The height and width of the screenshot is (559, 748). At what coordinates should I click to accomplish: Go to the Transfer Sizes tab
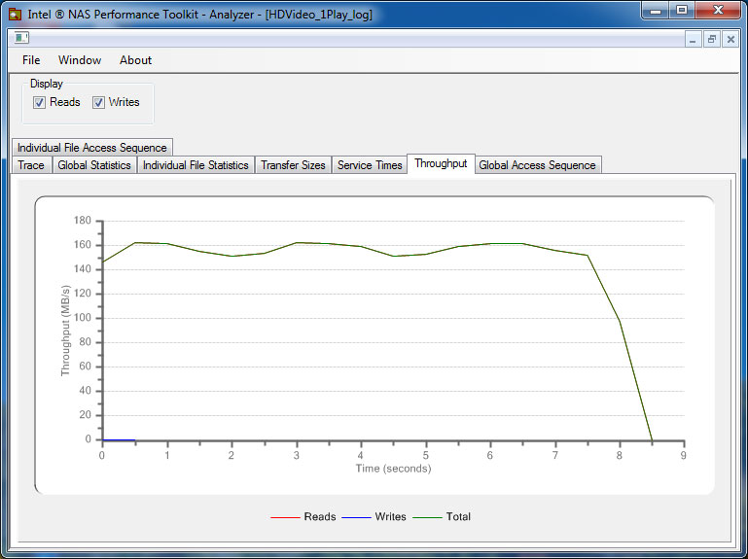tap(293, 165)
